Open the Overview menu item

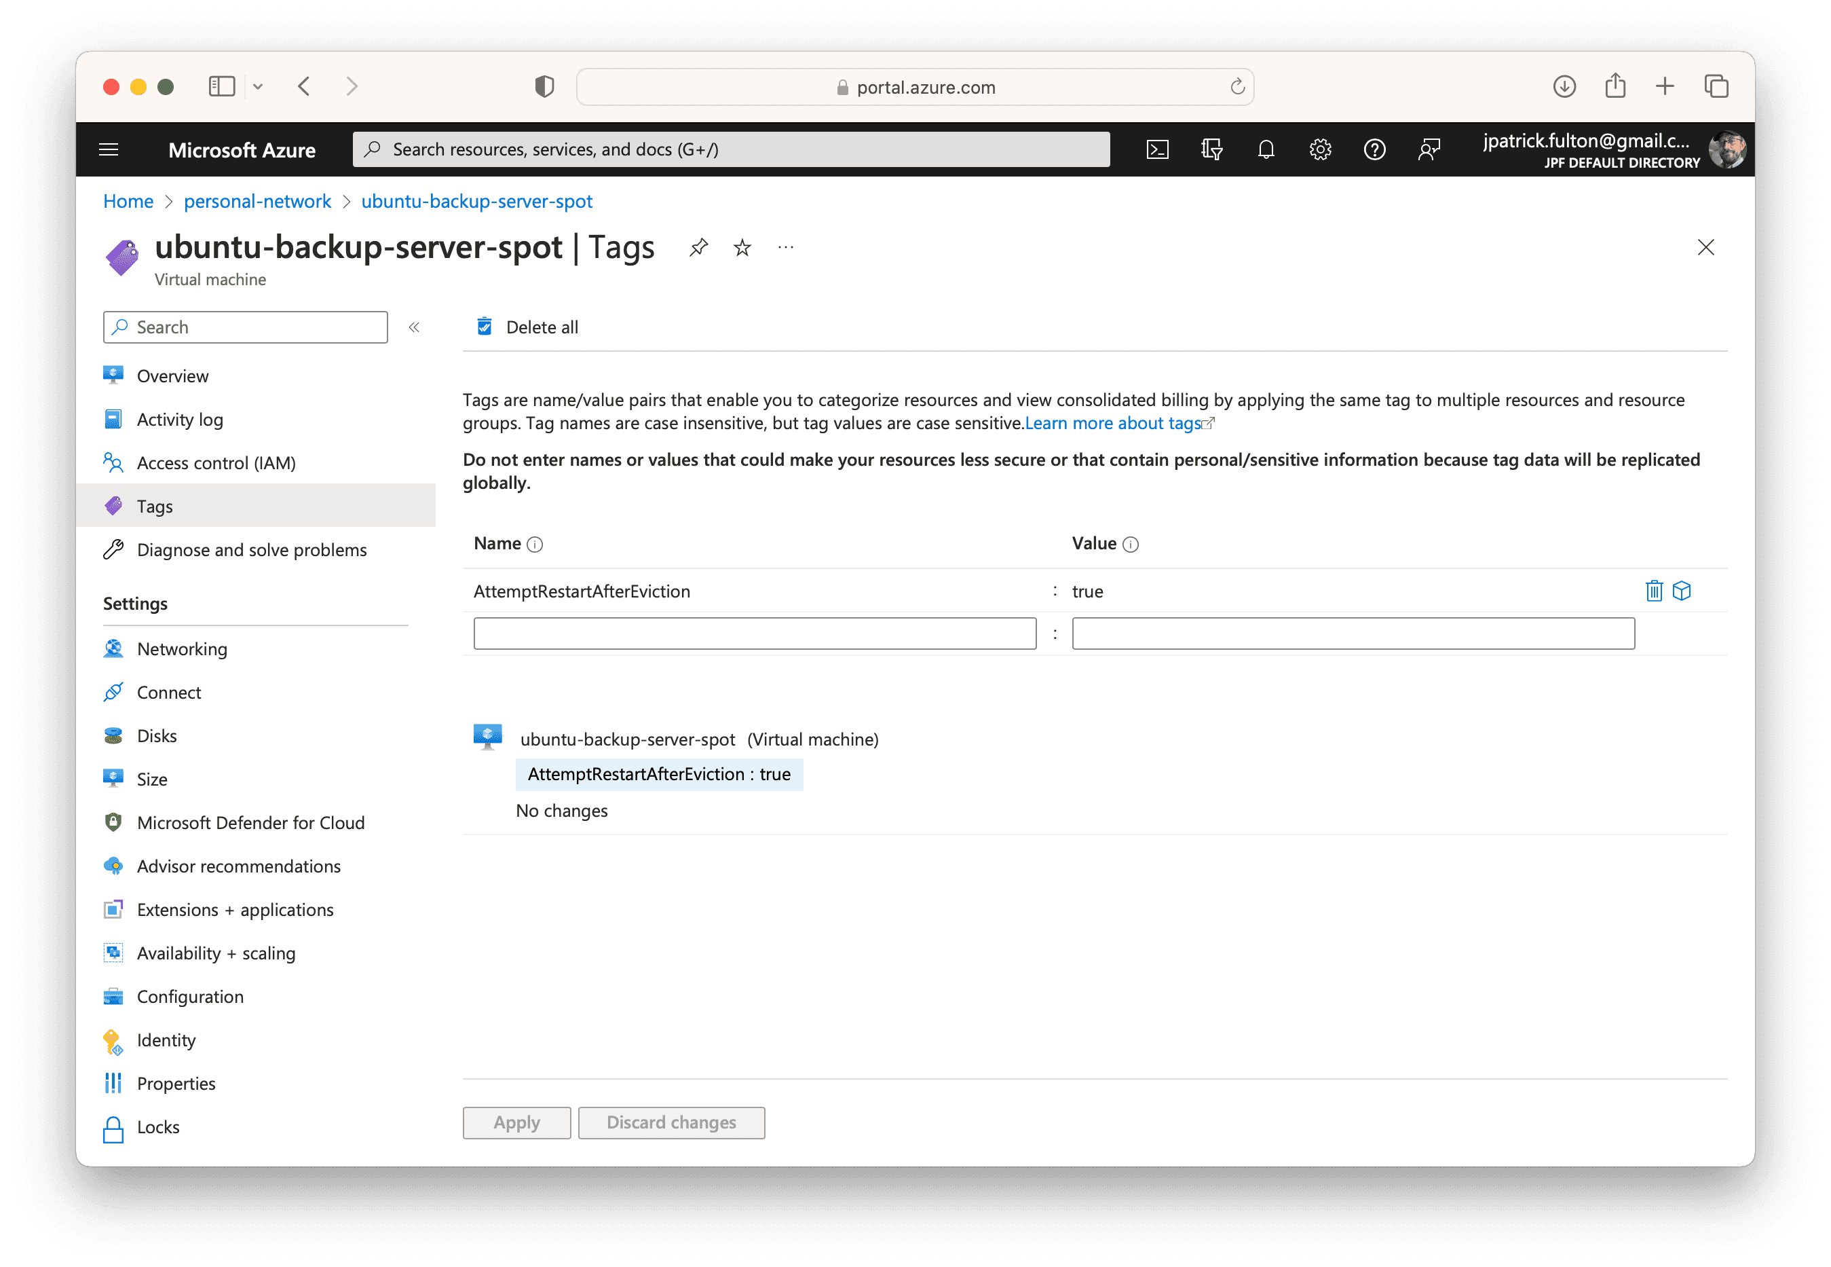coord(172,375)
